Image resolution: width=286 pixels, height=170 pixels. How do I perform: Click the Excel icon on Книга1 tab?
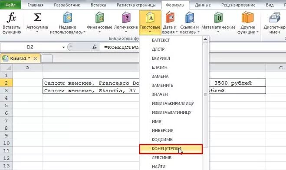(5, 58)
